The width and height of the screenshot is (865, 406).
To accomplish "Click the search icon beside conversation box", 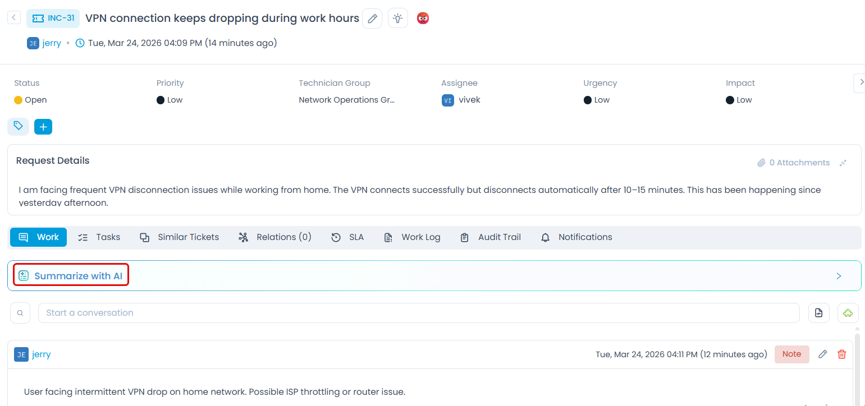I will (20, 313).
